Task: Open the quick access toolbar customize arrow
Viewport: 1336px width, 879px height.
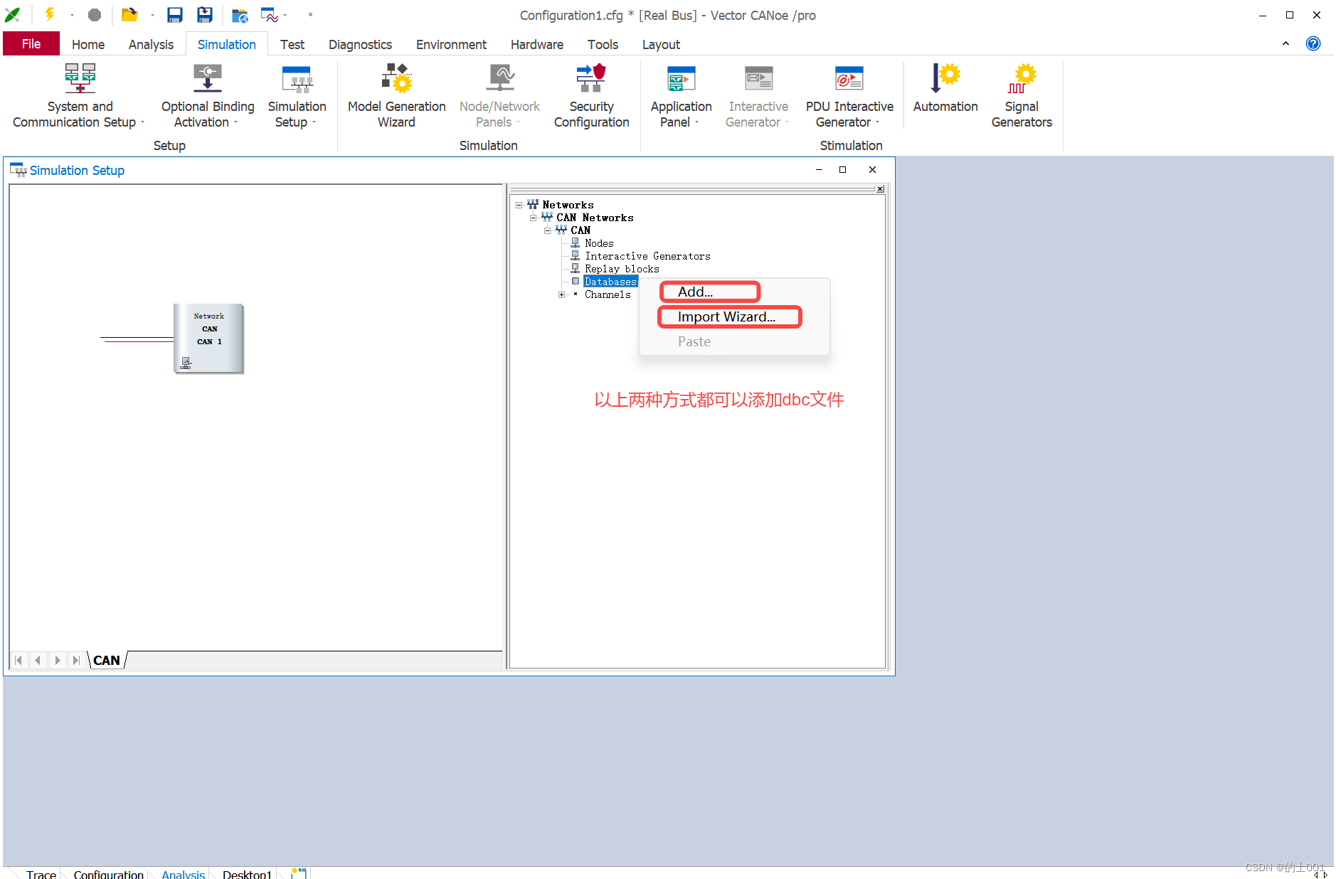Action: coord(310,15)
